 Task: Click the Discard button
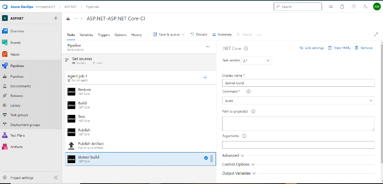[198, 35]
